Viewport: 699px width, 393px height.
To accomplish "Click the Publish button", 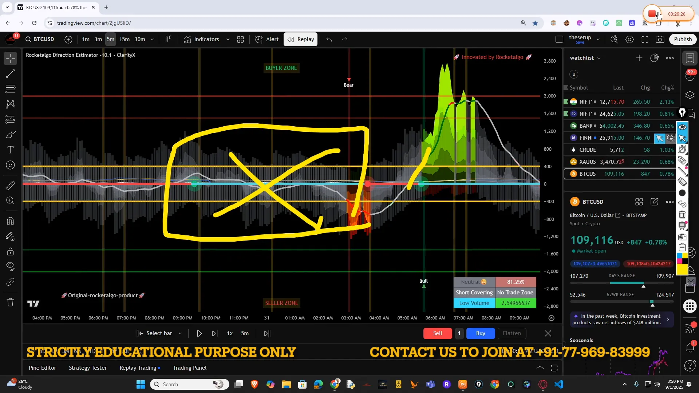I will (x=683, y=39).
